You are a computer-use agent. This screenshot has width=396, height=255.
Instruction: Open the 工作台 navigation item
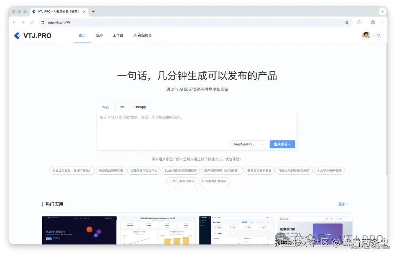tap(118, 35)
